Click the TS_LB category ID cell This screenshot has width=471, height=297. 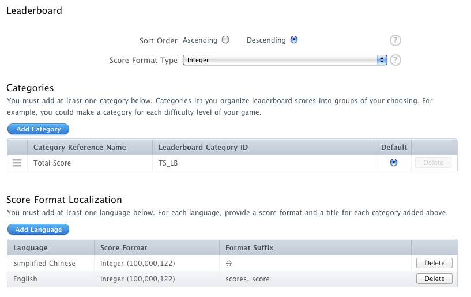click(265, 163)
